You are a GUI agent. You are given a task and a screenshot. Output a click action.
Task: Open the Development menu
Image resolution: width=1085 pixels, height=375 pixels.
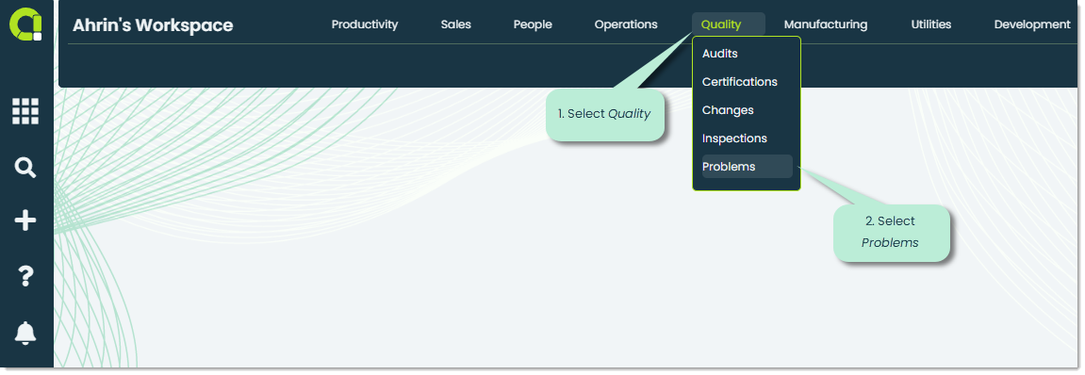1031,24
